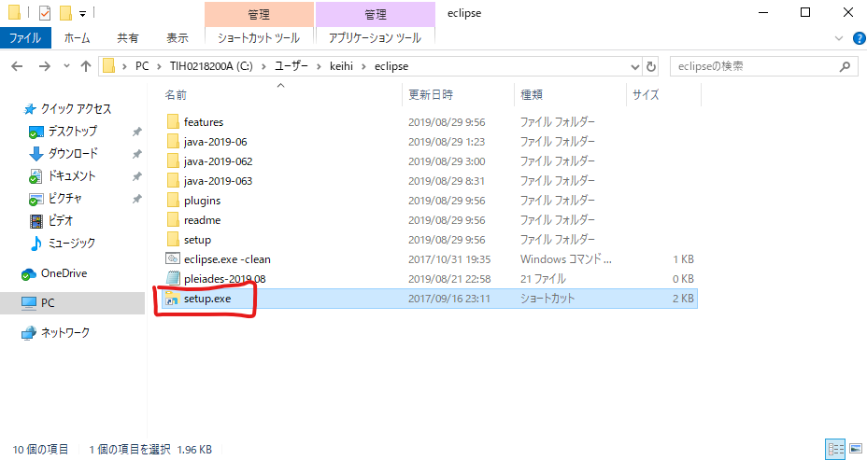Unpin Documents from Quick Access

coord(137,176)
